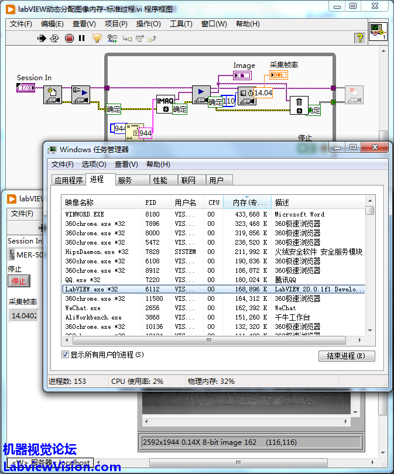The width and height of the screenshot is (394, 474).
Task: Open 操作(O) menu
Action: click(149, 24)
